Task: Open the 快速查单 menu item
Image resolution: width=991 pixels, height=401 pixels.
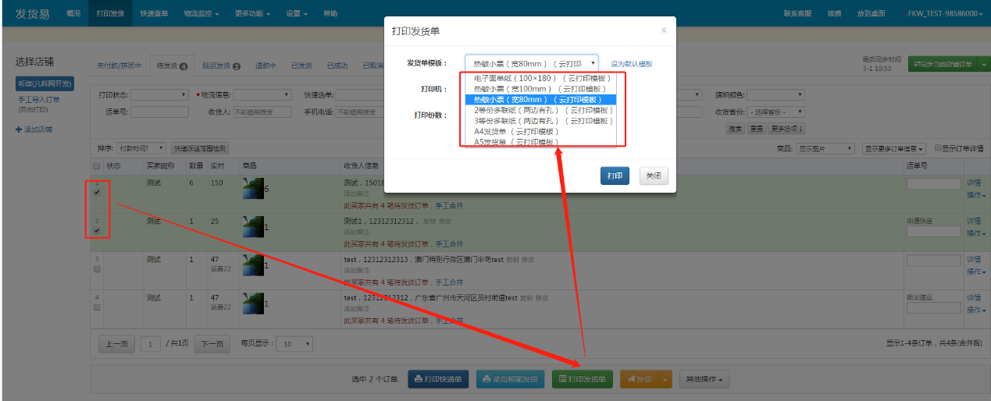Action: coord(154,13)
